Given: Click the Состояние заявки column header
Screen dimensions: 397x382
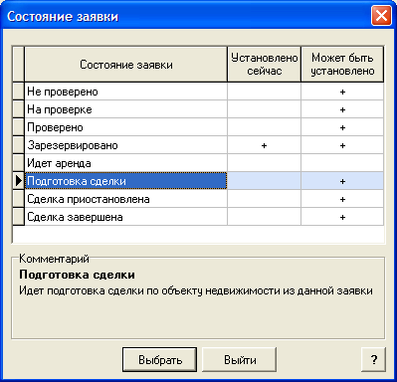Looking at the screenshot, I should coord(125,65).
